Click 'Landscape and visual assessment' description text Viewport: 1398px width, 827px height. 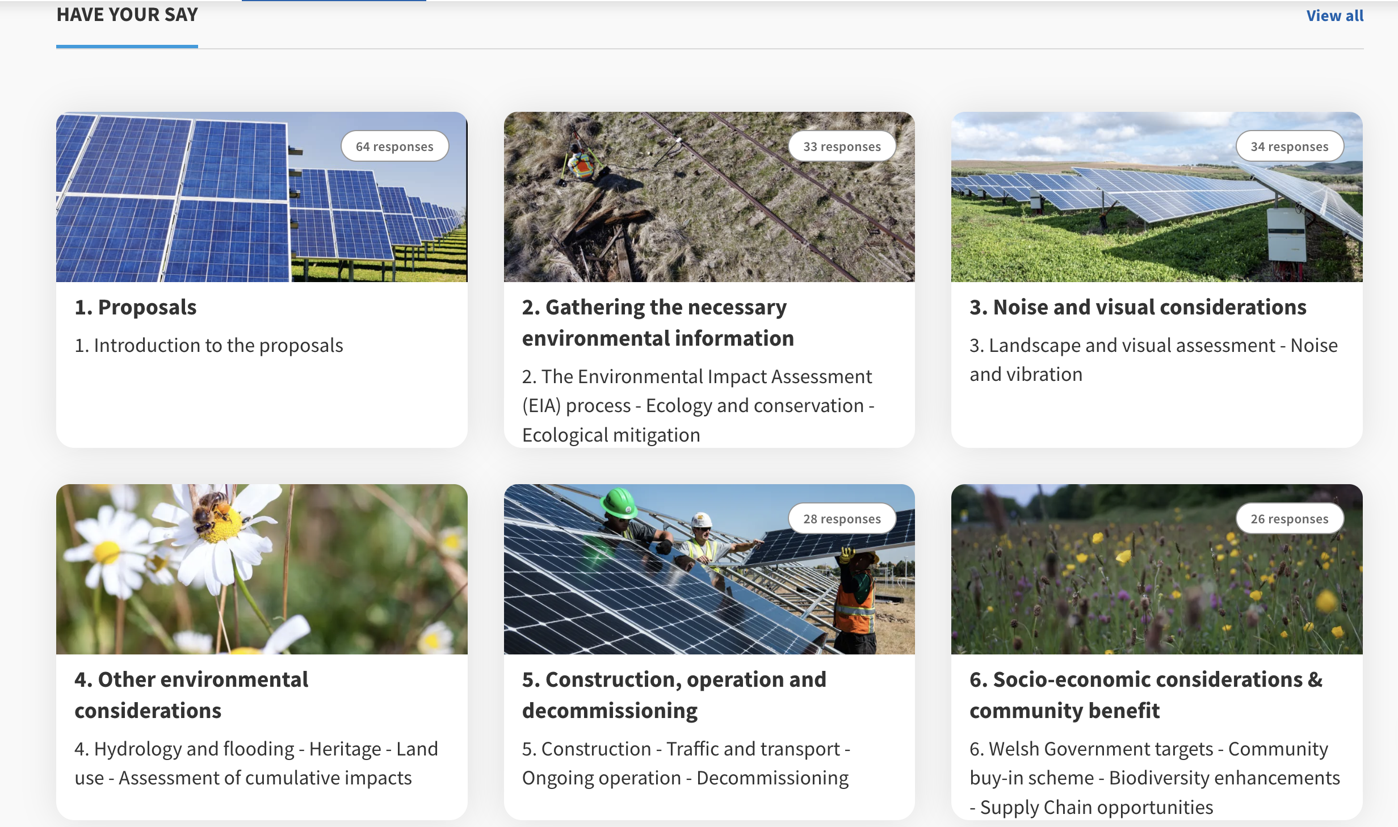pyautogui.click(x=1153, y=360)
